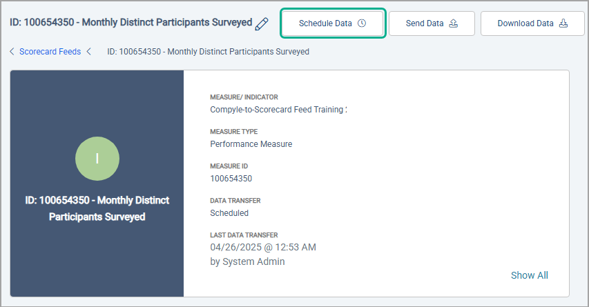
Task: Go back to Scorecard Feeds link
Action: [50, 52]
